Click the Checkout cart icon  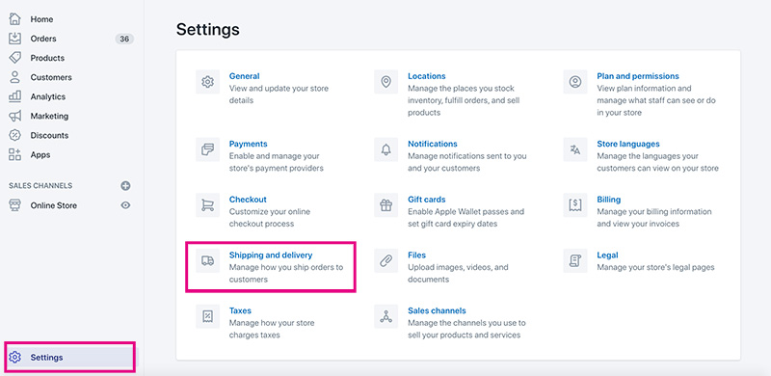coord(207,205)
